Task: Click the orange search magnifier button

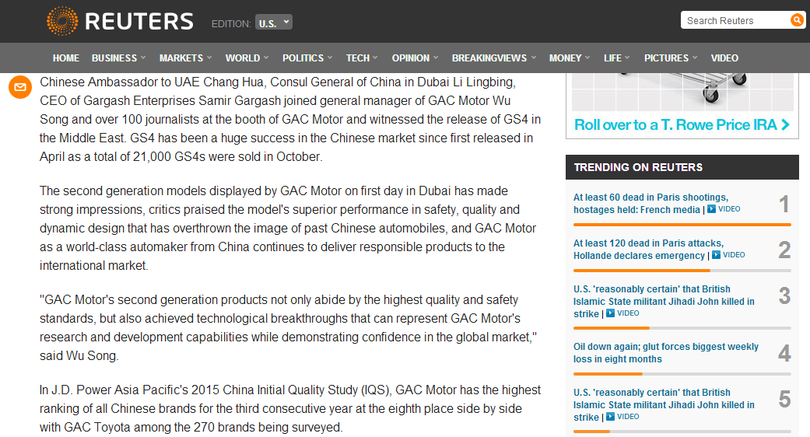Action: pyautogui.click(x=797, y=20)
